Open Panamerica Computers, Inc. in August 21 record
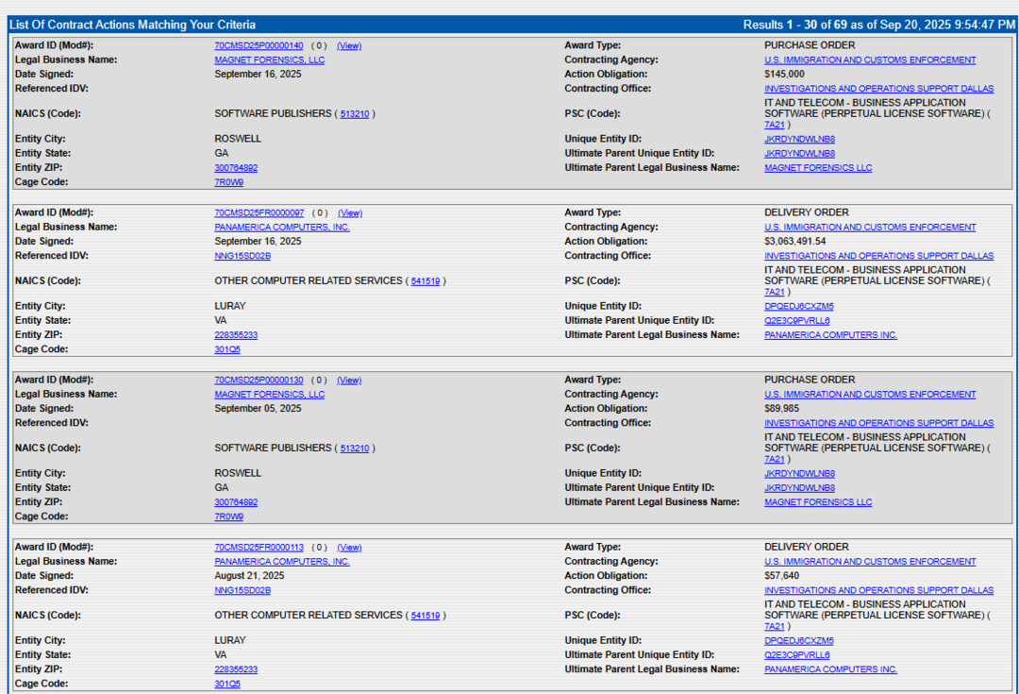Viewport: 1019px width, 694px height. pyautogui.click(x=282, y=561)
